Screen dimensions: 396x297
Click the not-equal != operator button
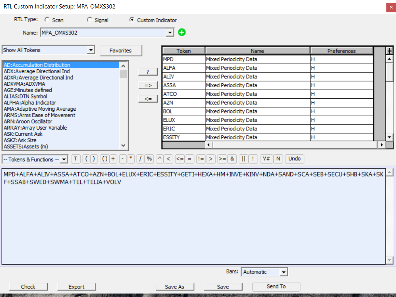coord(201,159)
